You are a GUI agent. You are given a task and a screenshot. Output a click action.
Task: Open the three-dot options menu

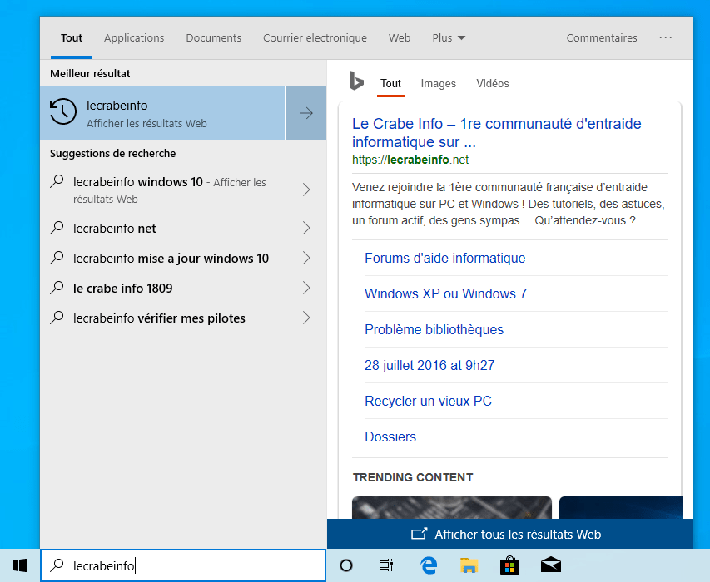[x=665, y=37]
